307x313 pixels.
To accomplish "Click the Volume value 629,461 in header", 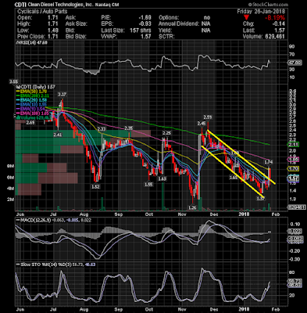I will [x=274, y=37].
